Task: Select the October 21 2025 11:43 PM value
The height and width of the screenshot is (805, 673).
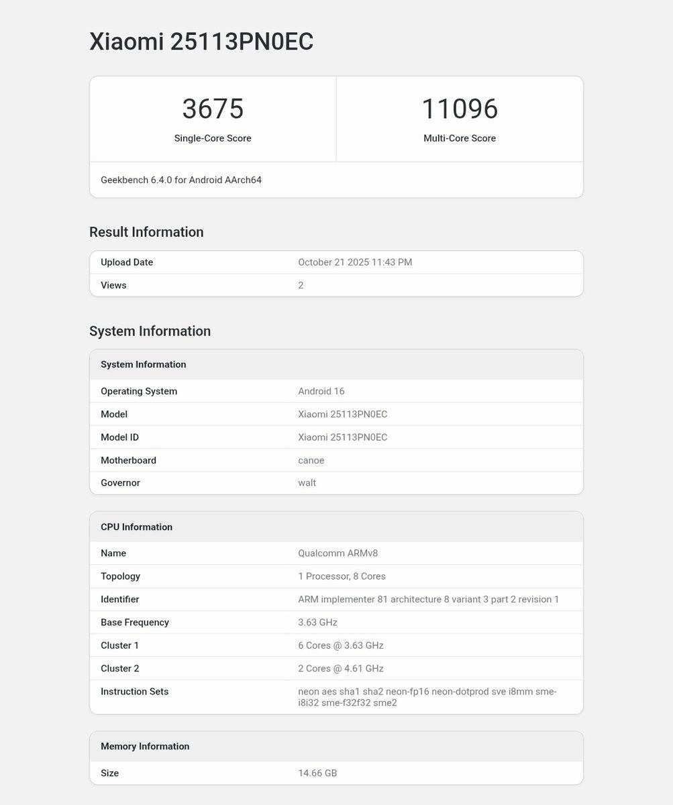Action: tap(355, 262)
